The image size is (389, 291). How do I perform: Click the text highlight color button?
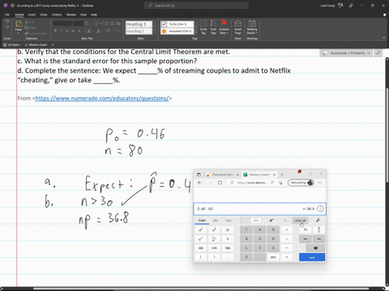[90, 31]
